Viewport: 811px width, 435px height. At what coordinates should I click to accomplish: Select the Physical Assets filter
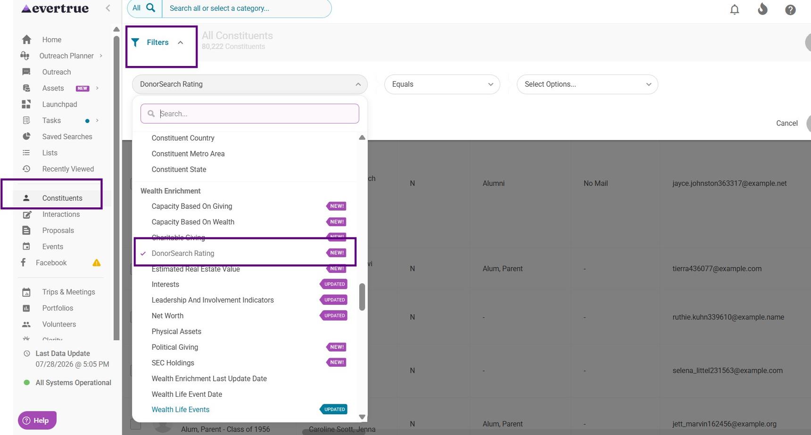pos(176,332)
